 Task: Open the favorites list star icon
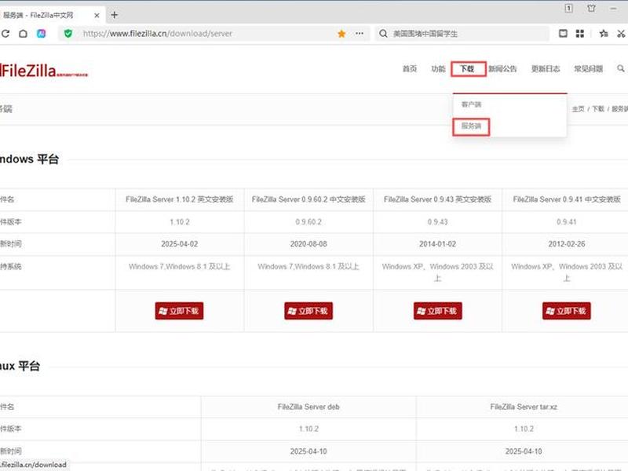(x=604, y=34)
